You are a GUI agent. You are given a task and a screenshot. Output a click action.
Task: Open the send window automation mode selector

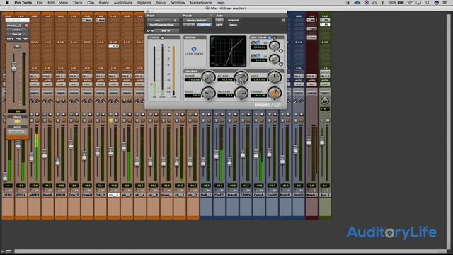tap(17, 132)
